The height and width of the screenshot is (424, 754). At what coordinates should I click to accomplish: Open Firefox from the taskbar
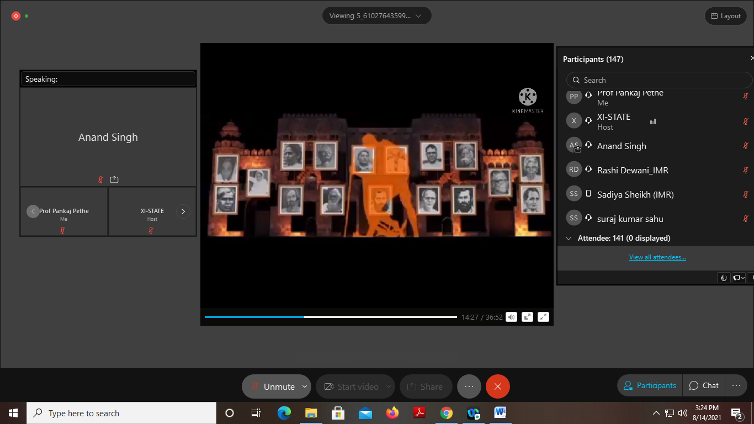(x=392, y=413)
